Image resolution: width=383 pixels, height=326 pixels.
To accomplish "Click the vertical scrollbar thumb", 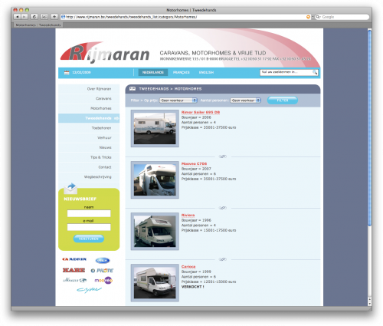I will pyautogui.click(x=369, y=128).
